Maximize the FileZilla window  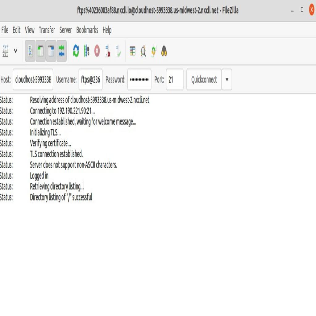[302, 10]
